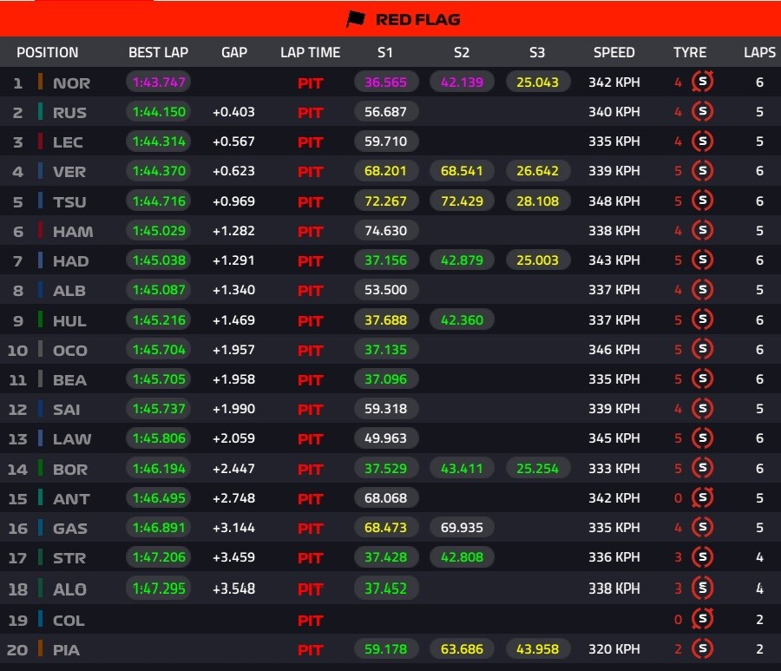Click the soft tyre icon in OCO row
Viewport: 781px width, 671px height.
702,349
